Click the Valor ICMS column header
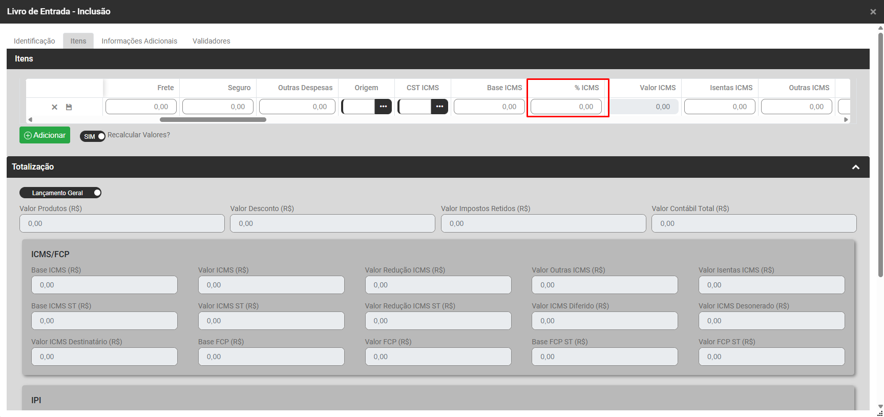This screenshot has height=417, width=884. point(658,88)
